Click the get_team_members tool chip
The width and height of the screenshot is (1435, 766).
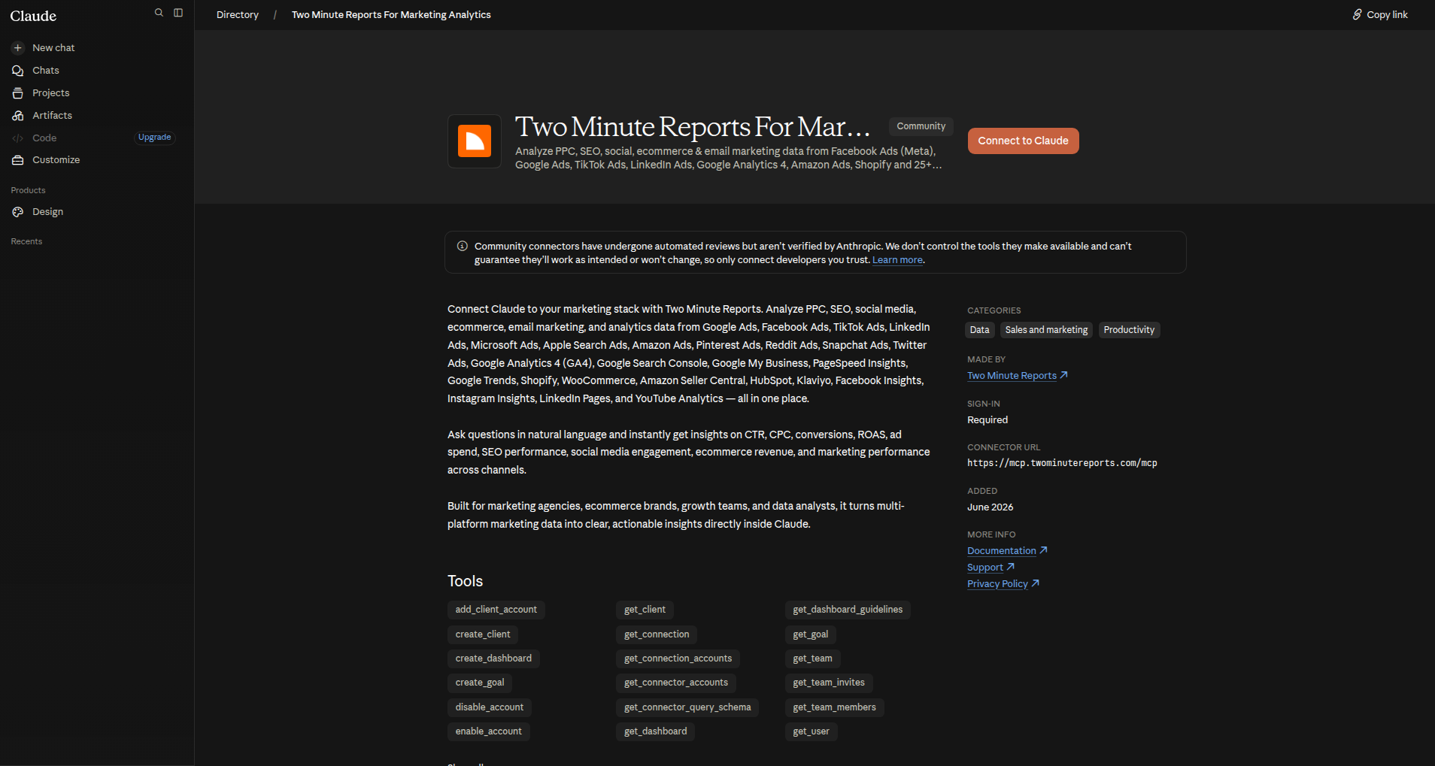click(835, 707)
